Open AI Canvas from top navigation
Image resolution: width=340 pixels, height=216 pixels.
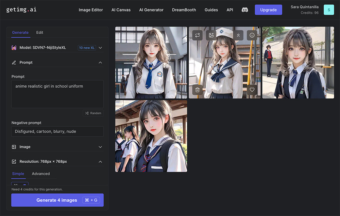(x=121, y=10)
